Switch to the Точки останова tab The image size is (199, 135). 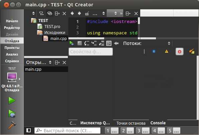[131, 123]
